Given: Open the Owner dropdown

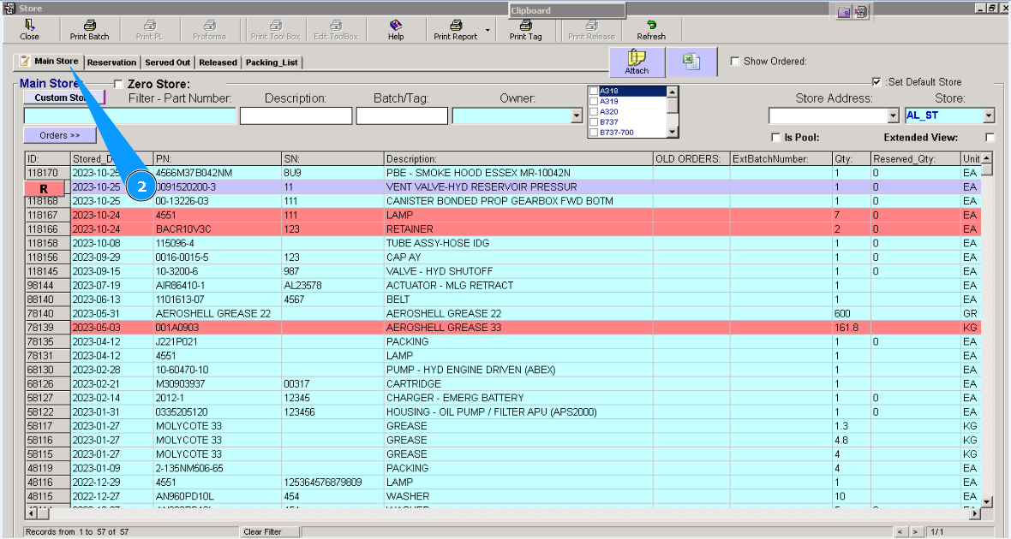Looking at the screenshot, I should point(577,116).
